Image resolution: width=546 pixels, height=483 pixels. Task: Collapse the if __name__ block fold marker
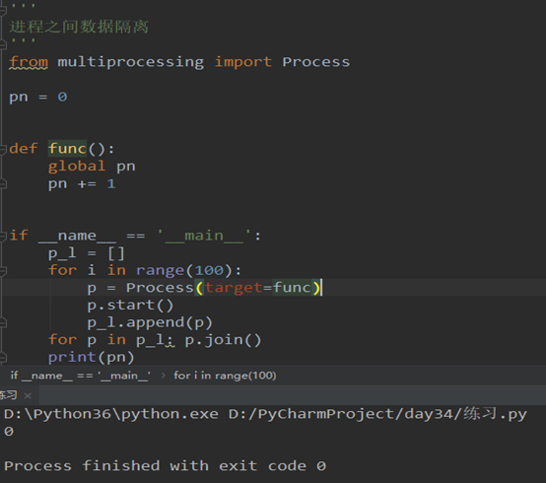3,237
